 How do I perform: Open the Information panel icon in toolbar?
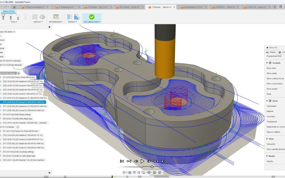coord(56,17)
